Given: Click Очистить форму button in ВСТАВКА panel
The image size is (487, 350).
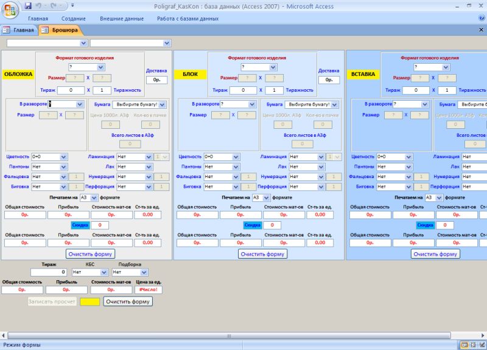Looking at the screenshot, I should [435, 254].
